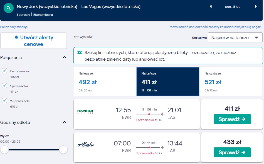The image size is (264, 164).
Task: Click the Alaska Airlines logo
Action: tap(85, 145)
